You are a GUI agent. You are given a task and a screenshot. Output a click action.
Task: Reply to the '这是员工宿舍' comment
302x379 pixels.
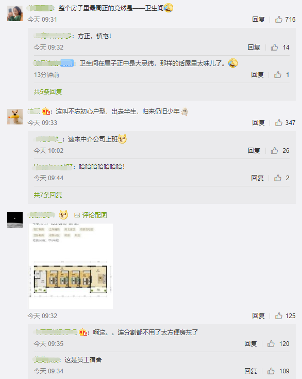click(x=250, y=371)
